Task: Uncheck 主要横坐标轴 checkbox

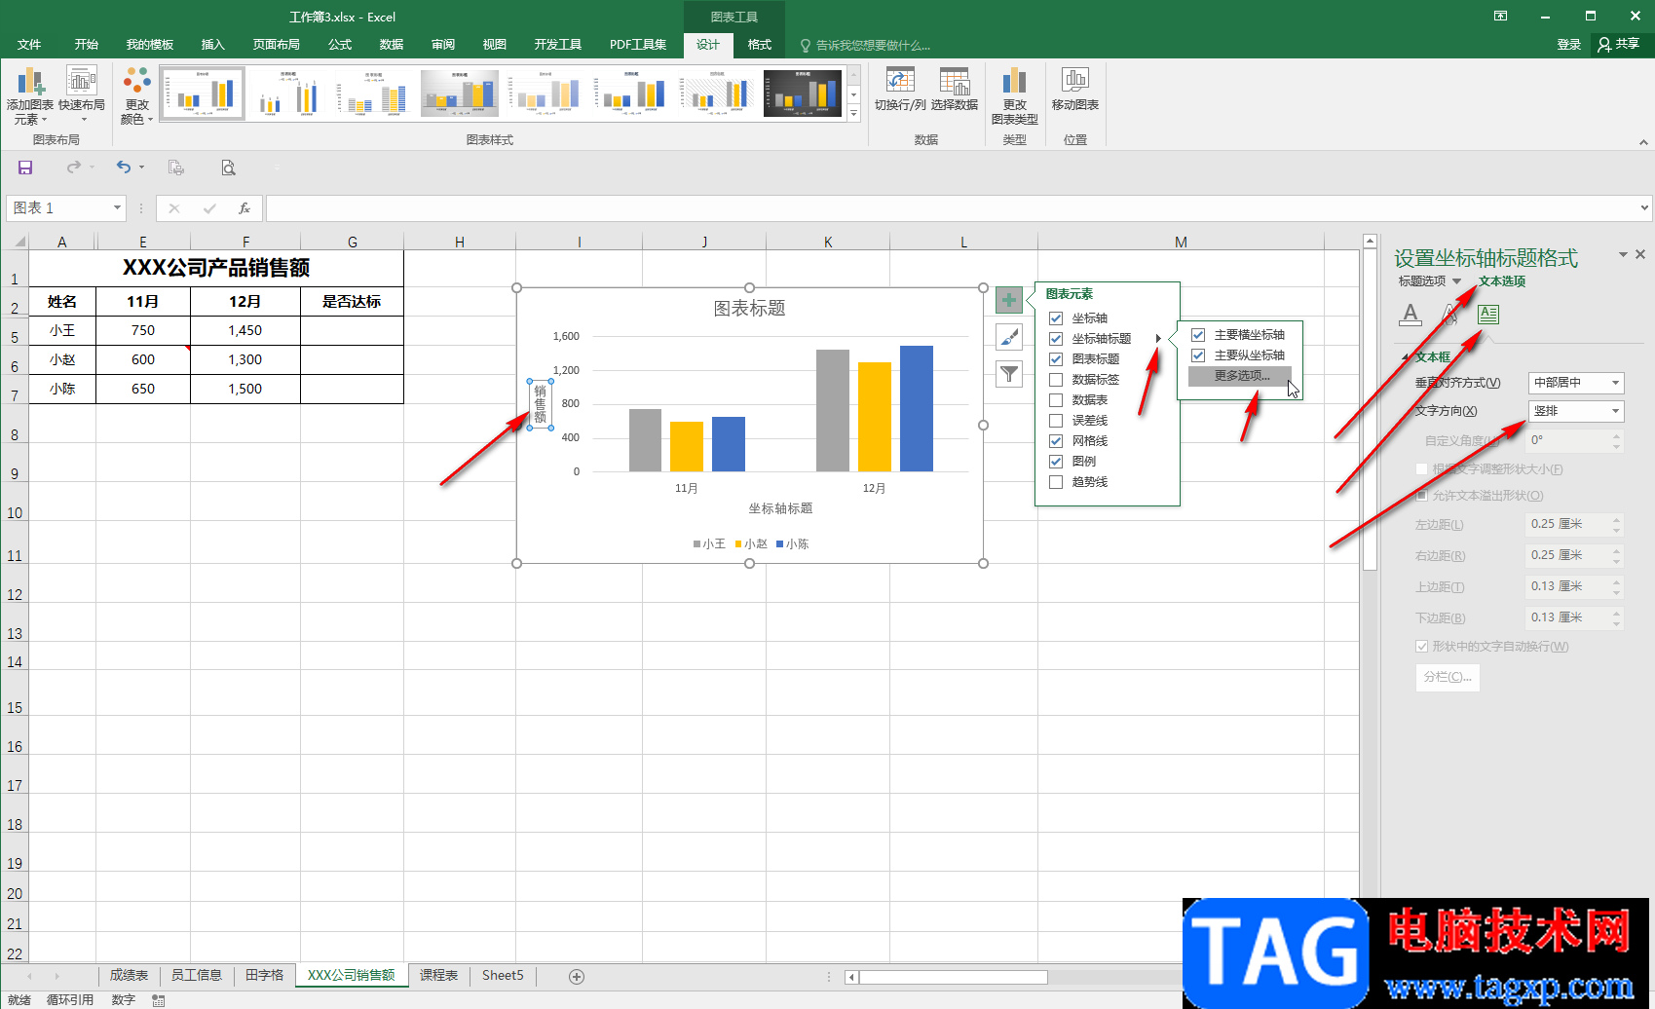Action: click(x=1198, y=335)
